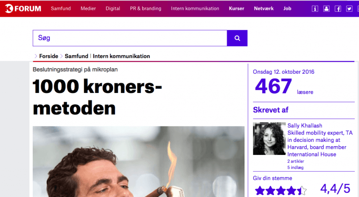359x197 pixels.
Task: Go to PR & branding section
Action: [x=146, y=8]
